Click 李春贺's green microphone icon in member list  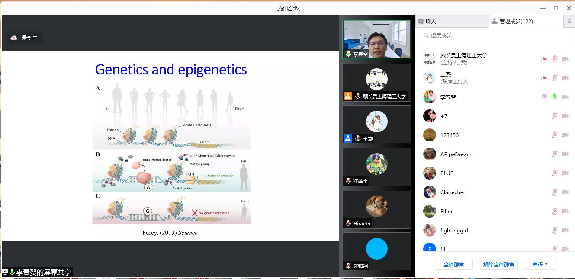click(x=554, y=97)
